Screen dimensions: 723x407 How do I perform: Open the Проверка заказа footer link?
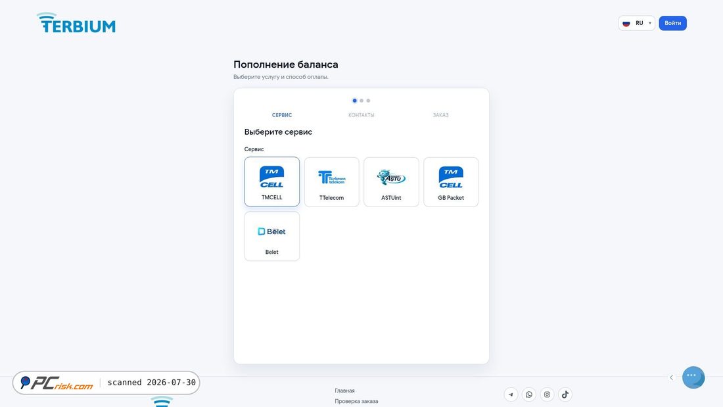point(356,402)
